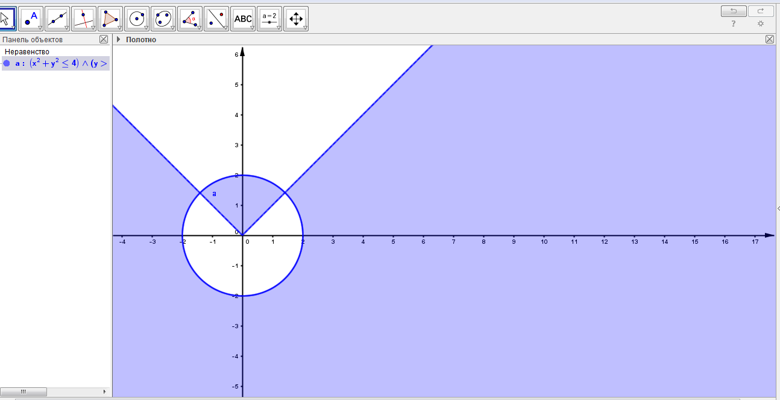This screenshot has height=400, width=780.
Task: Open dropdown of the Perpendicular Line tool
Action: [93, 28]
